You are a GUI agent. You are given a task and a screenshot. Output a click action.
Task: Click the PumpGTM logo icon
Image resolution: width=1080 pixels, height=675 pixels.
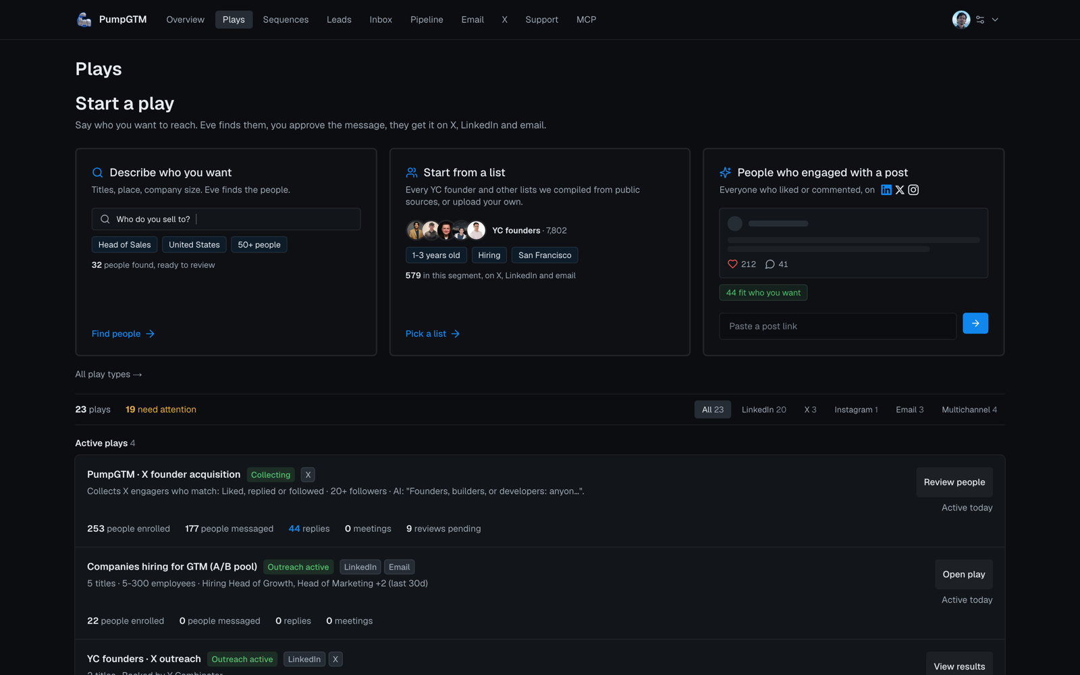click(84, 20)
